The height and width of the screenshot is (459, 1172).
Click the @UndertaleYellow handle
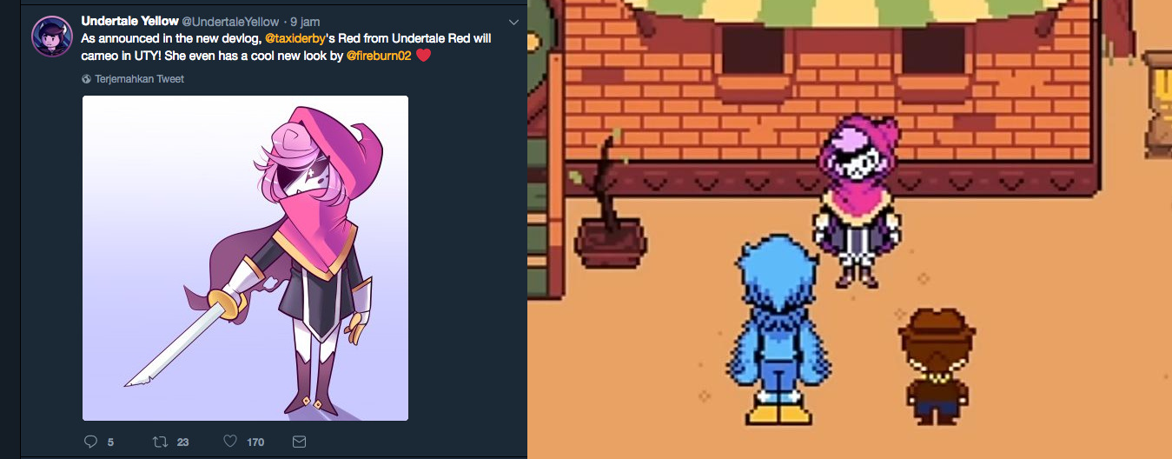(230, 21)
